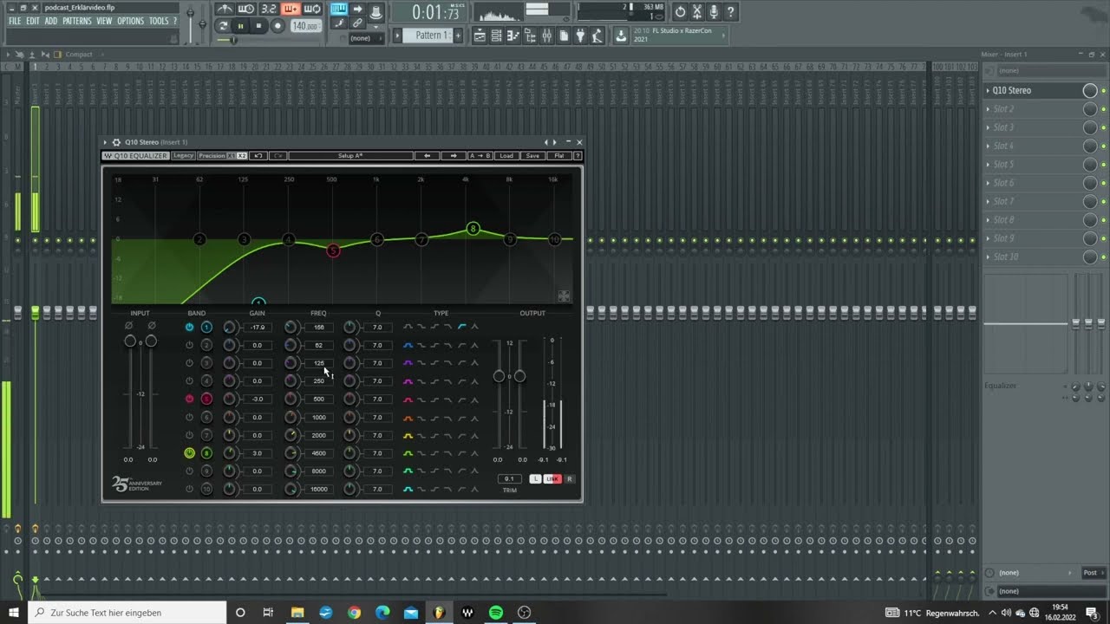The height and width of the screenshot is (624, 1110).
Task: Click the left input fader handle
Action: (130, 341)
